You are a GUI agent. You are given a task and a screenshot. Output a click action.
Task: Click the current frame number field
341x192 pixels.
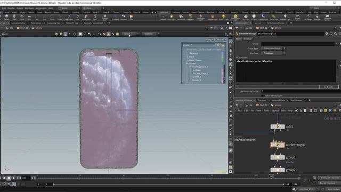pyautogui.click(x=26, y=178)
